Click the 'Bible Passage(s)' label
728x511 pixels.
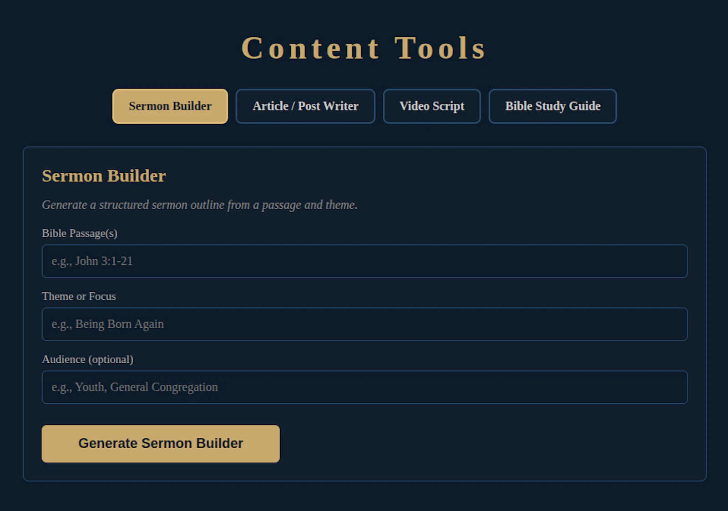point(80,233)
